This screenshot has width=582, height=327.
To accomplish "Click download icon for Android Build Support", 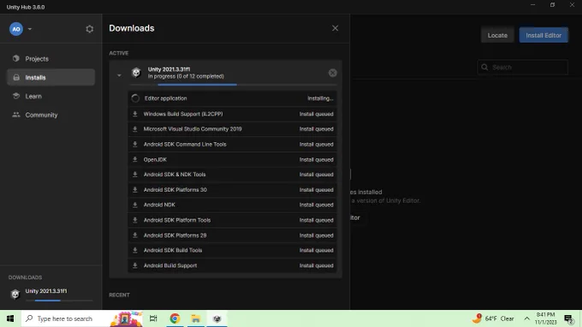I will click(135, 265).
